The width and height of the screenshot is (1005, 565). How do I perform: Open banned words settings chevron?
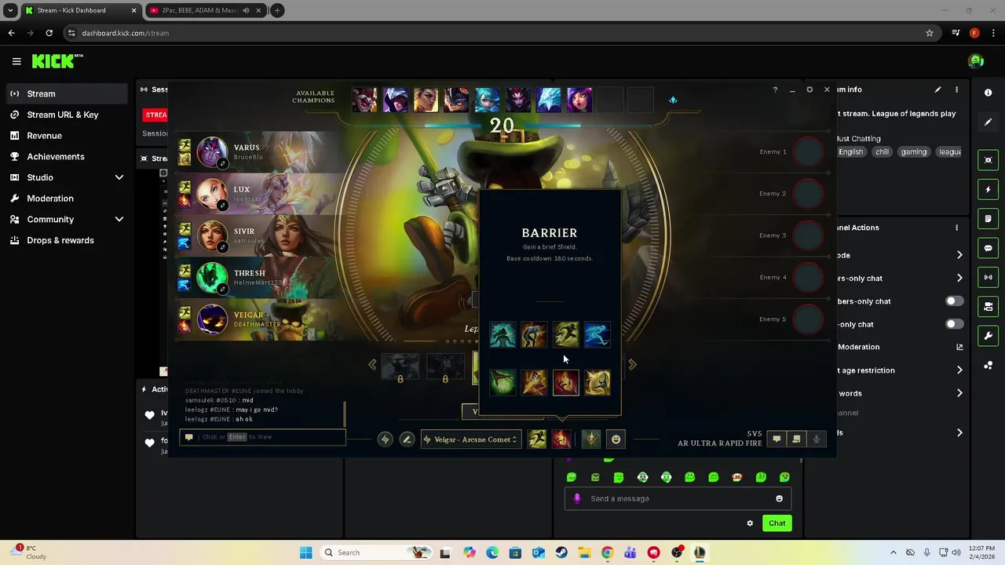(x=959, y=393)
